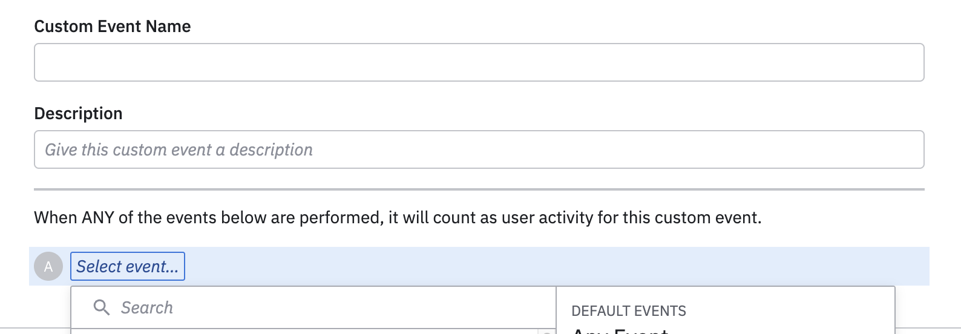Click the scrollbar edge below the search box
Viewport: 961px width, 334px height.
click(546, 332)
